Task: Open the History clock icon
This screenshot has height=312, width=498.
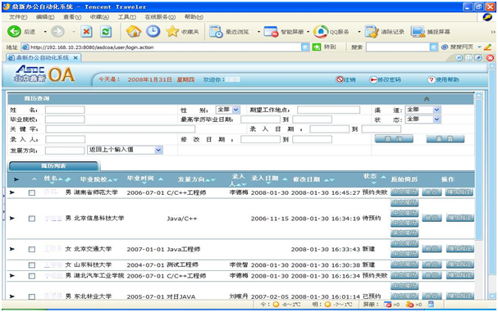Action: coord(153,31)
